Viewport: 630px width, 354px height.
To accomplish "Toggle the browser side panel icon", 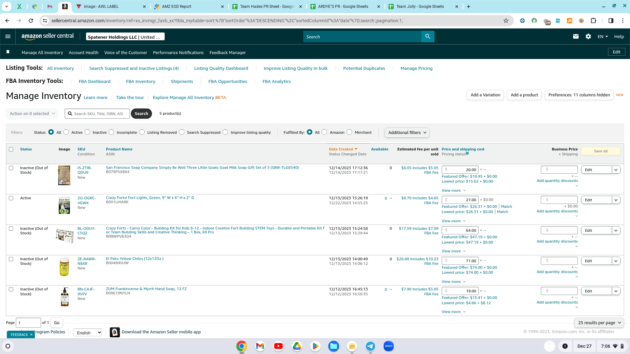I will [611, 21].
